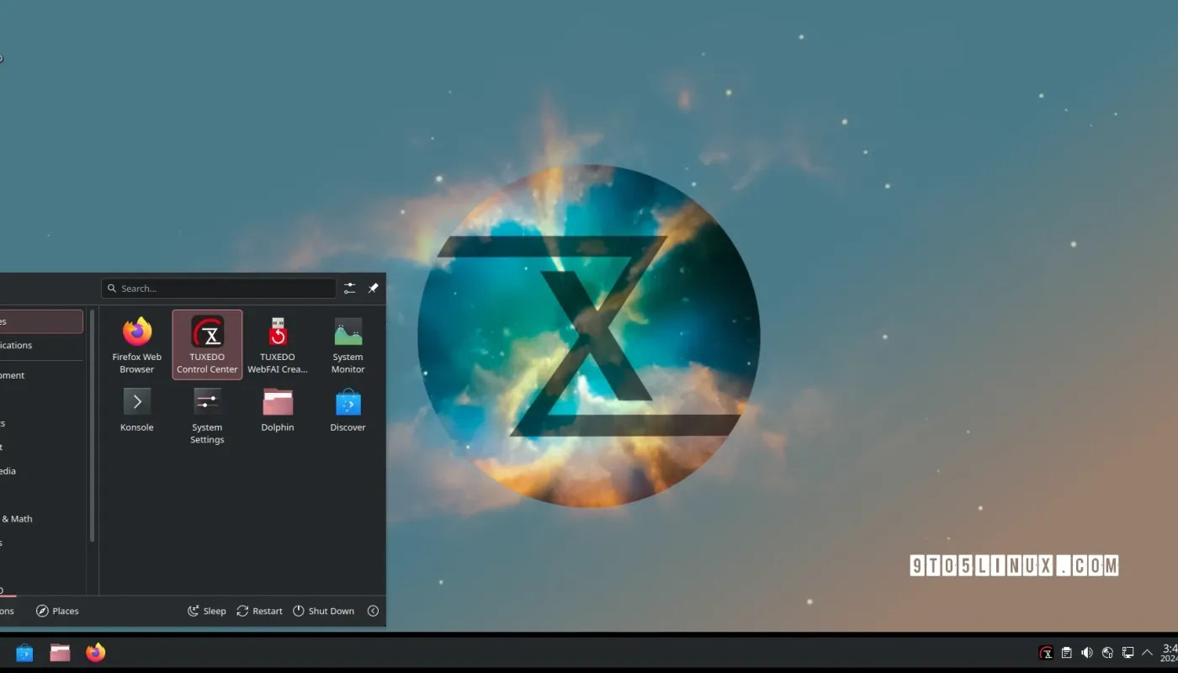The width and height of the screenshot is (1178, 673).
Task: Expand more power options arrow
Action: [373, 611]
